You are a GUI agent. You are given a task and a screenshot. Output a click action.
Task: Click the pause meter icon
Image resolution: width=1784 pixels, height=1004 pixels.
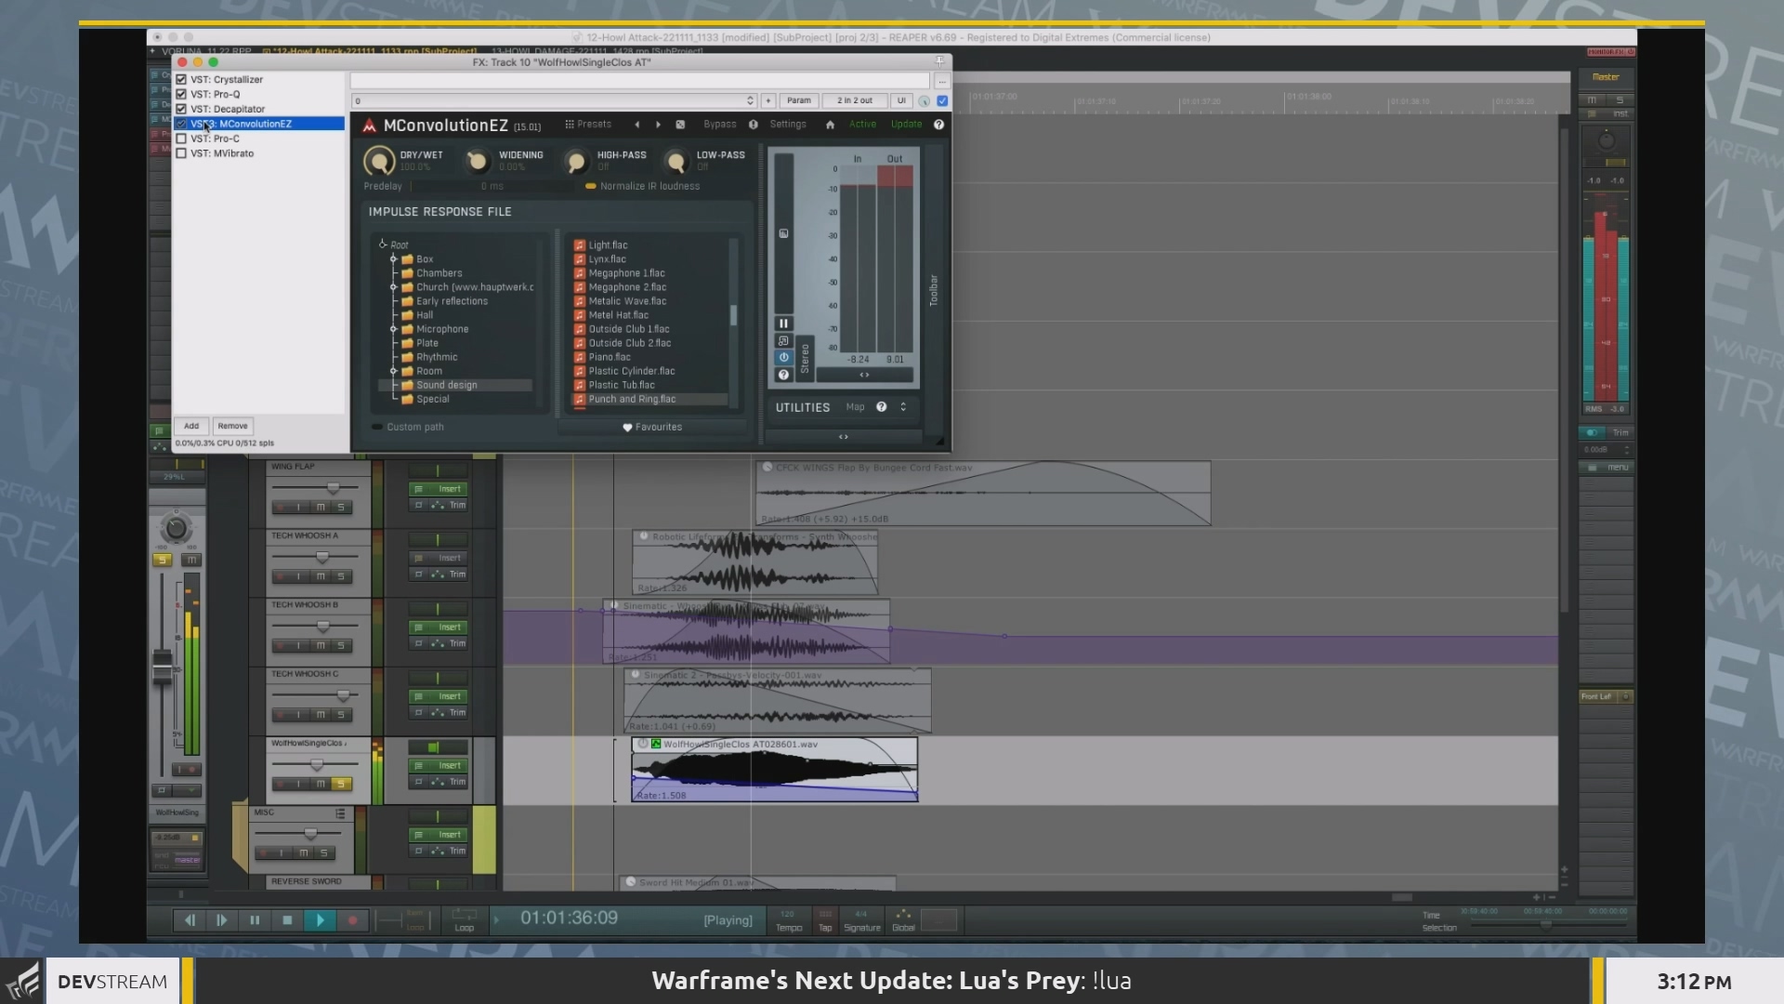[x=783, y=324]
